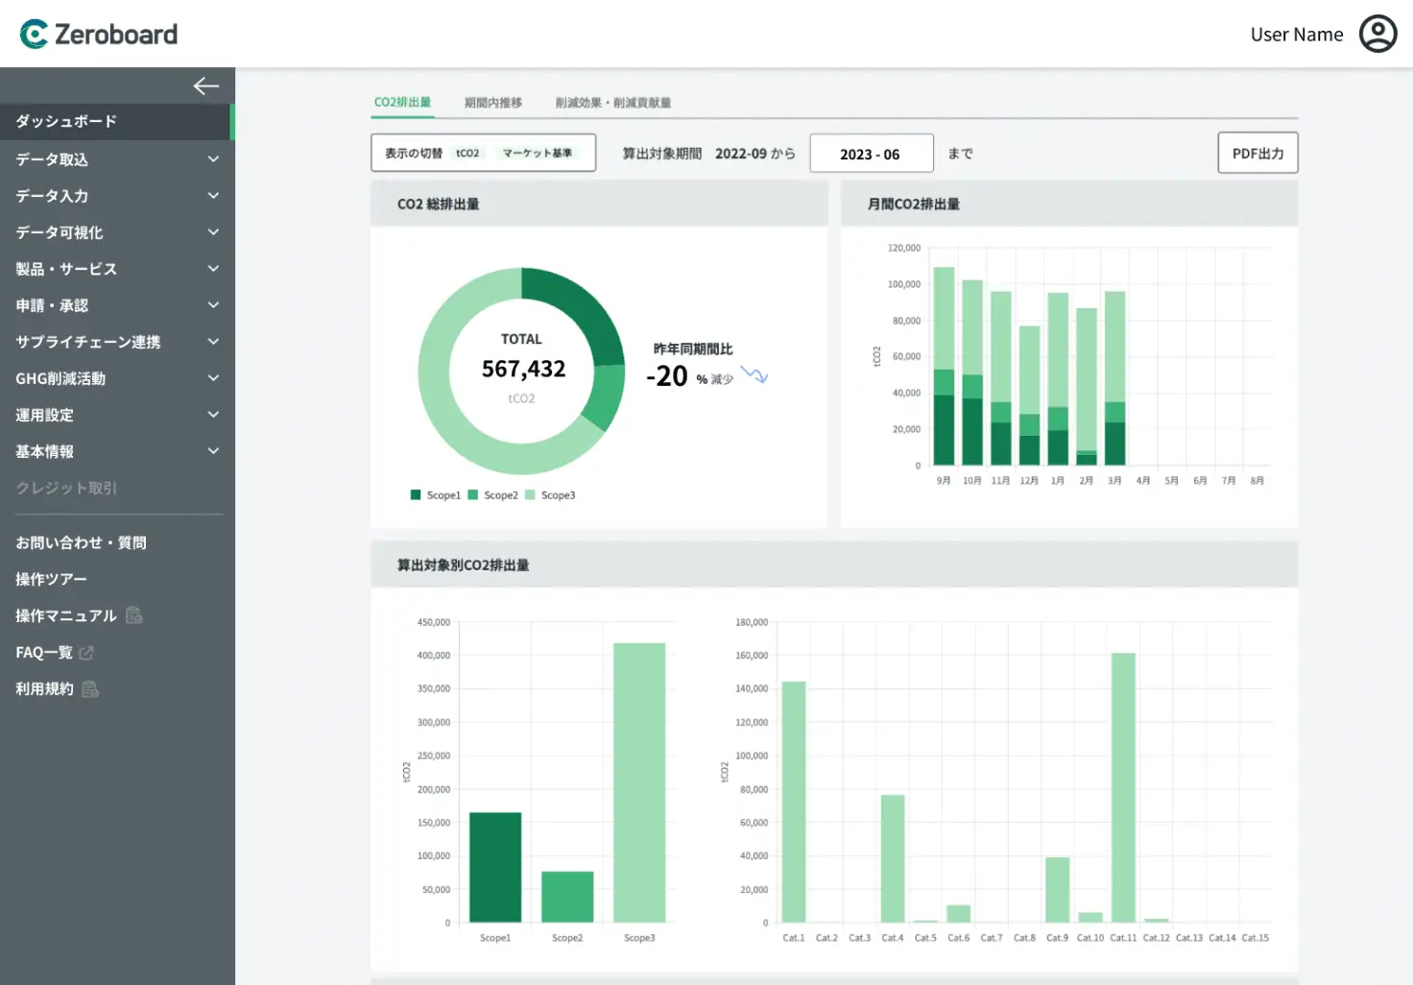Expand the GHG削減活動 menu chevron
The width and height of the screenshot is (1413, 985).
[213, 378]
